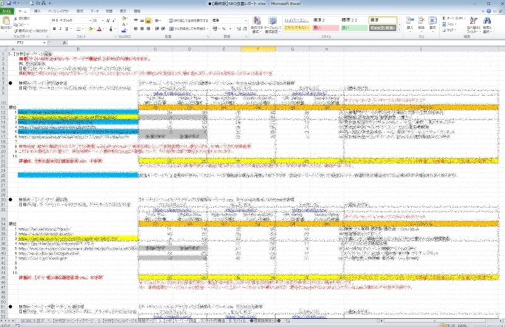Open the number format dropdown (標準)
Screen dimensions: 505x327
[x=246, y=20]
